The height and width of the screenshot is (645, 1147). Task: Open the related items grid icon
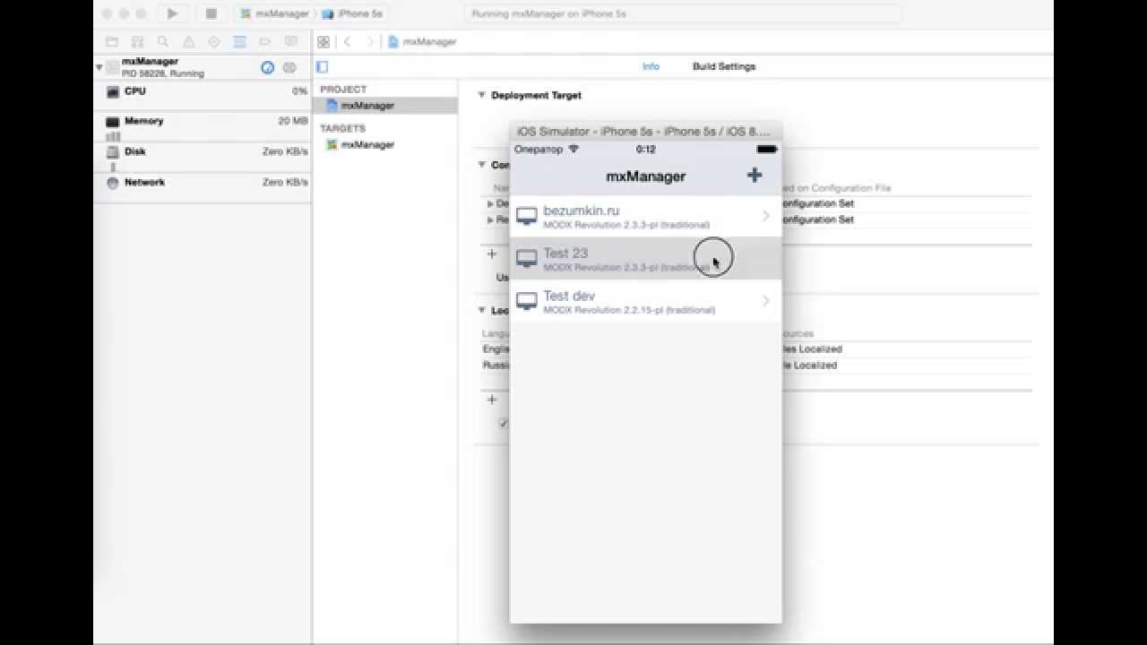pyautogui.click(x=323, y=42)
